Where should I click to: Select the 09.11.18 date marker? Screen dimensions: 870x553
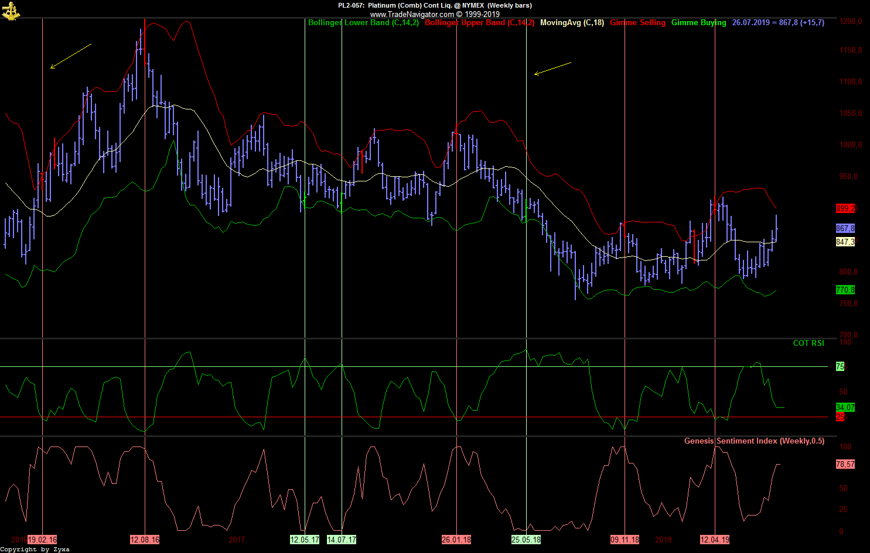pos(625,540)
